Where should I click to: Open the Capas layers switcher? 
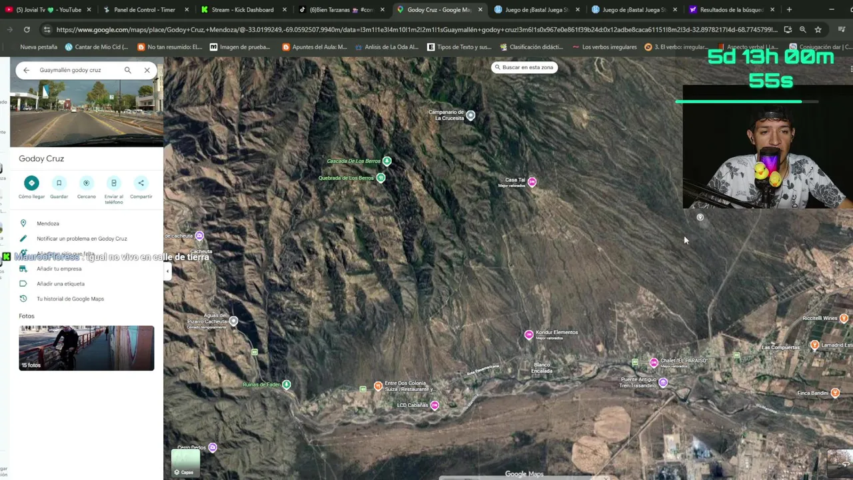pos(186,463)
